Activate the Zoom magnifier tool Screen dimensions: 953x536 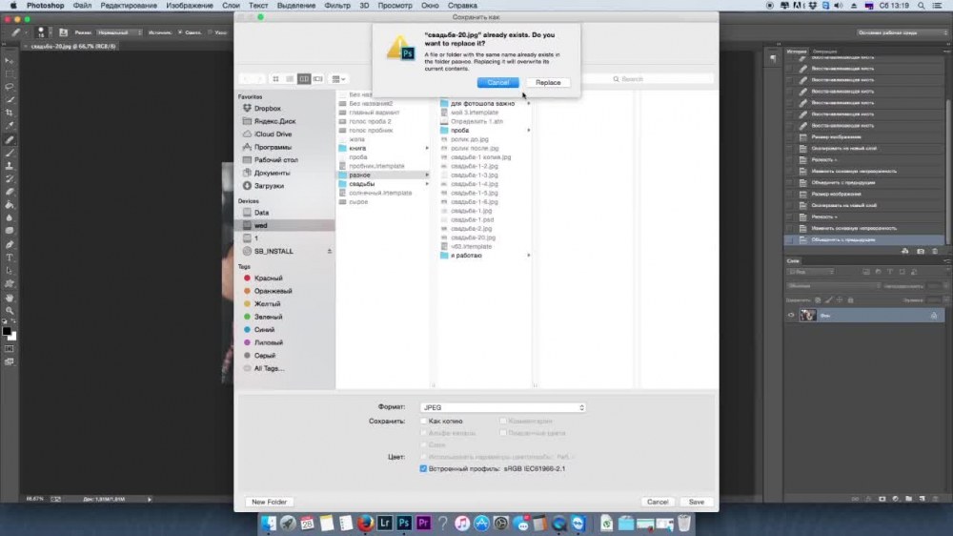[x=10, y=311]
